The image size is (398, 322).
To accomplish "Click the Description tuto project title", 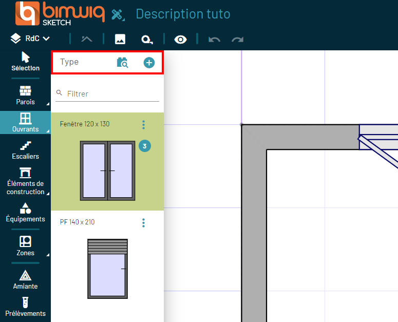I will pos(183,14).
